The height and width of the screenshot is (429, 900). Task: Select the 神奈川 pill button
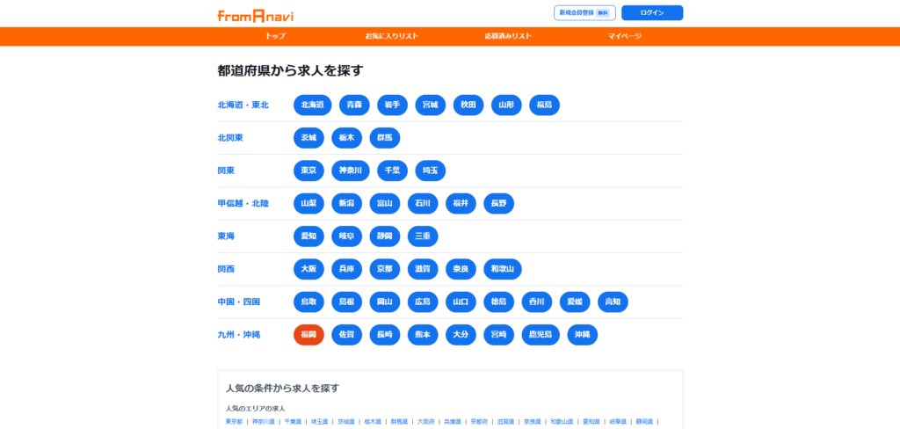(351, 171)
